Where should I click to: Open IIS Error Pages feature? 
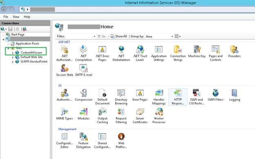[140, 95]
